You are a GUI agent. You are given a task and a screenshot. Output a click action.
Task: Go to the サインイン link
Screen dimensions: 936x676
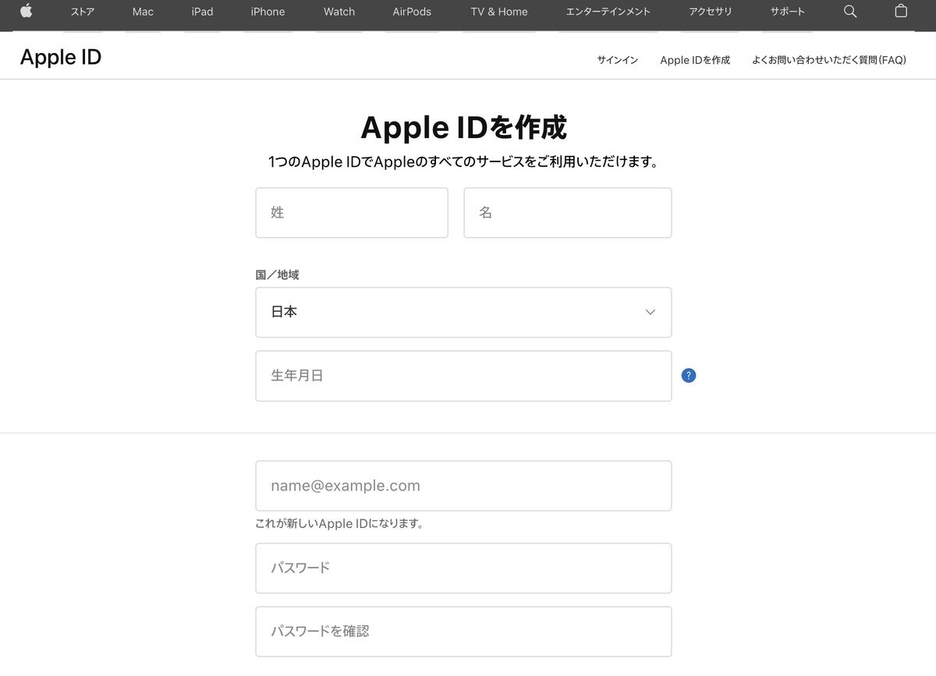click(617, 60)
